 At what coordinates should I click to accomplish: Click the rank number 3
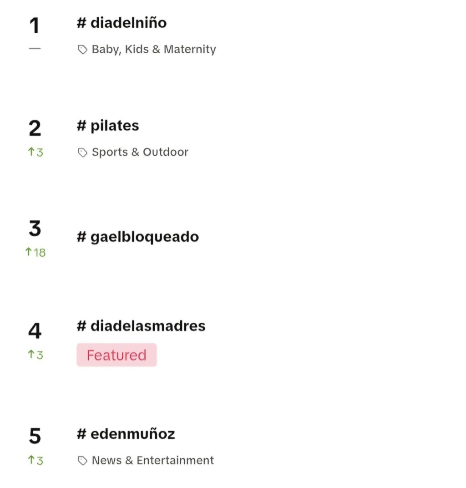pos(35,228)
